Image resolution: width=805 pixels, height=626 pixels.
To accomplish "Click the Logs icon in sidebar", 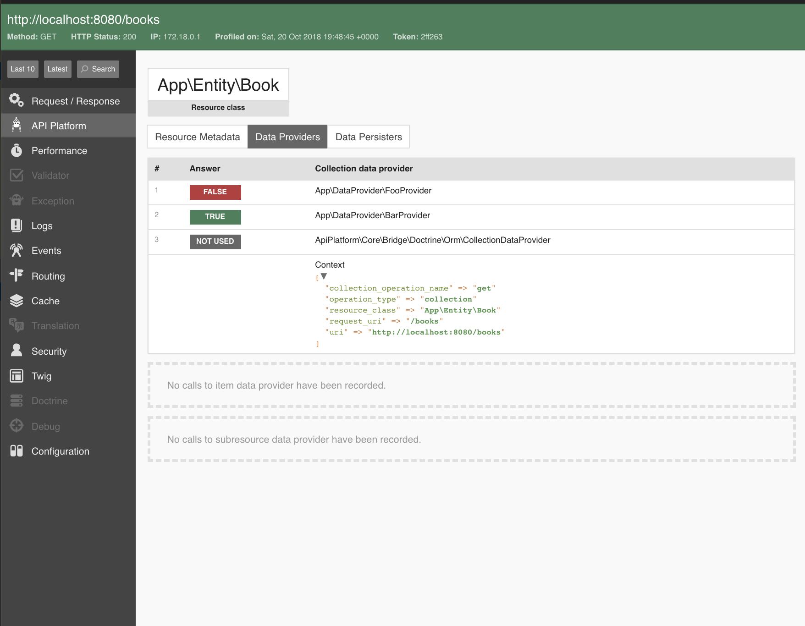I will [17, 225].
